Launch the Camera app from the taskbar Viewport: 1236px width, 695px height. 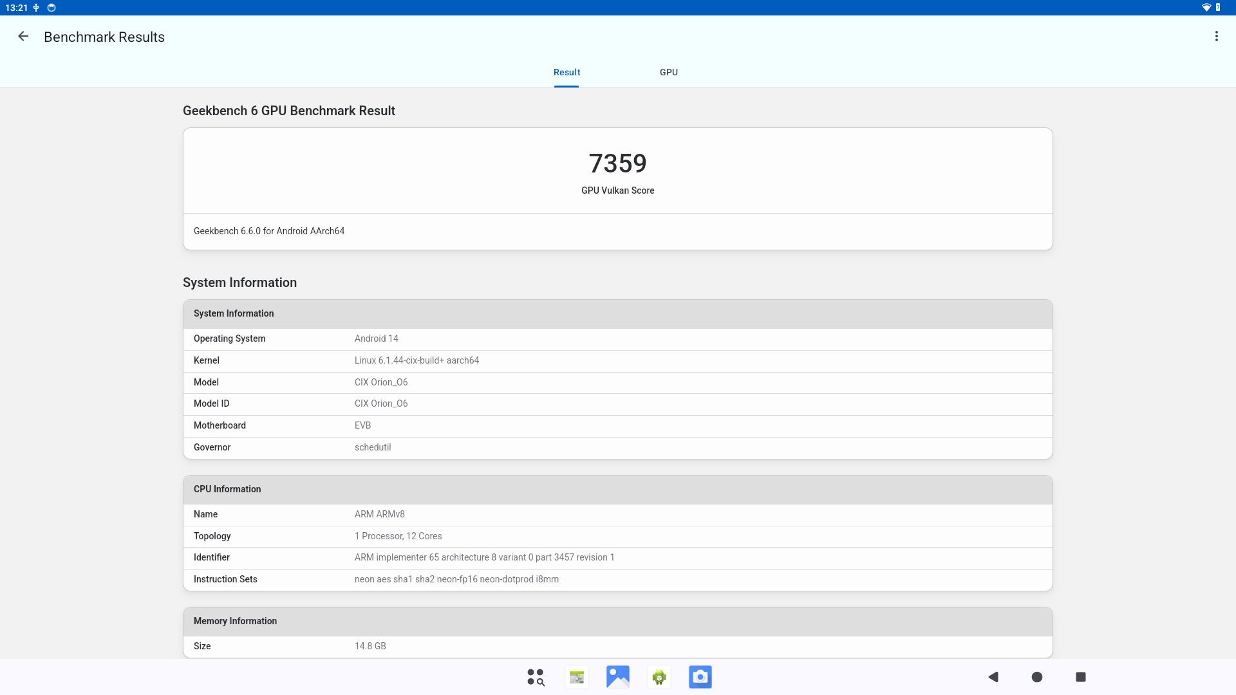(700, 677)
